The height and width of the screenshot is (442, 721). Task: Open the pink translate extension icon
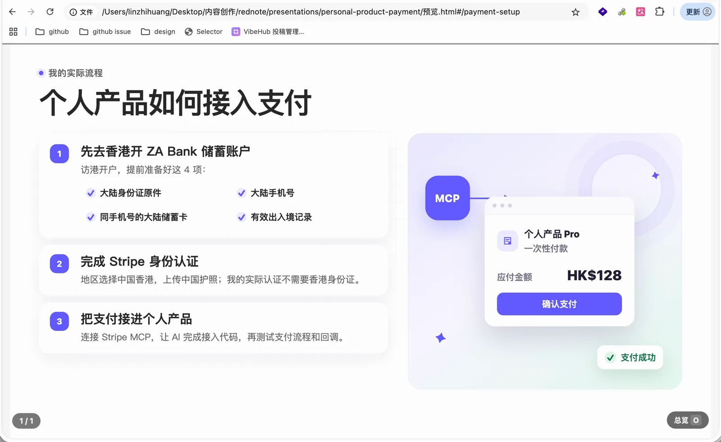[640, 12]
